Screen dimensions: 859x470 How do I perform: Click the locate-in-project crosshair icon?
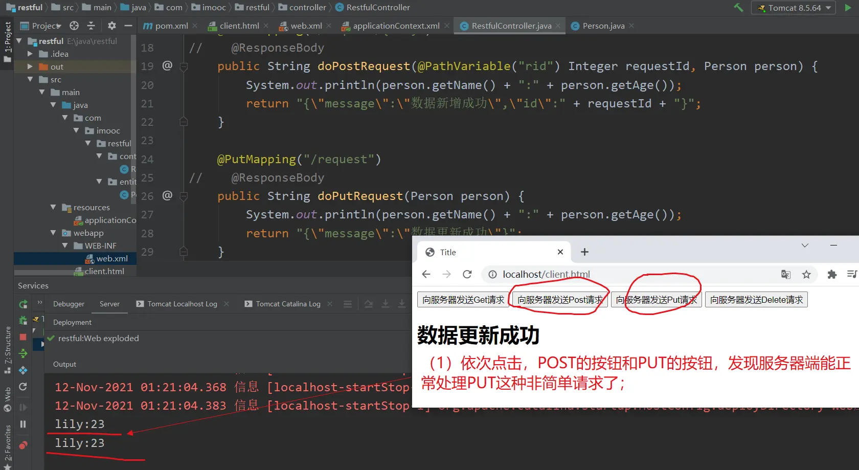(x=74, y=26)
